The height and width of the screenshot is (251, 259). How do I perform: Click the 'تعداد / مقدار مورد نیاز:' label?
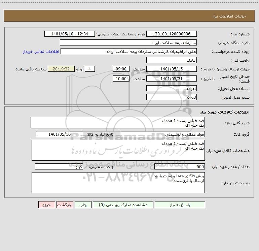tap(231, 167)
